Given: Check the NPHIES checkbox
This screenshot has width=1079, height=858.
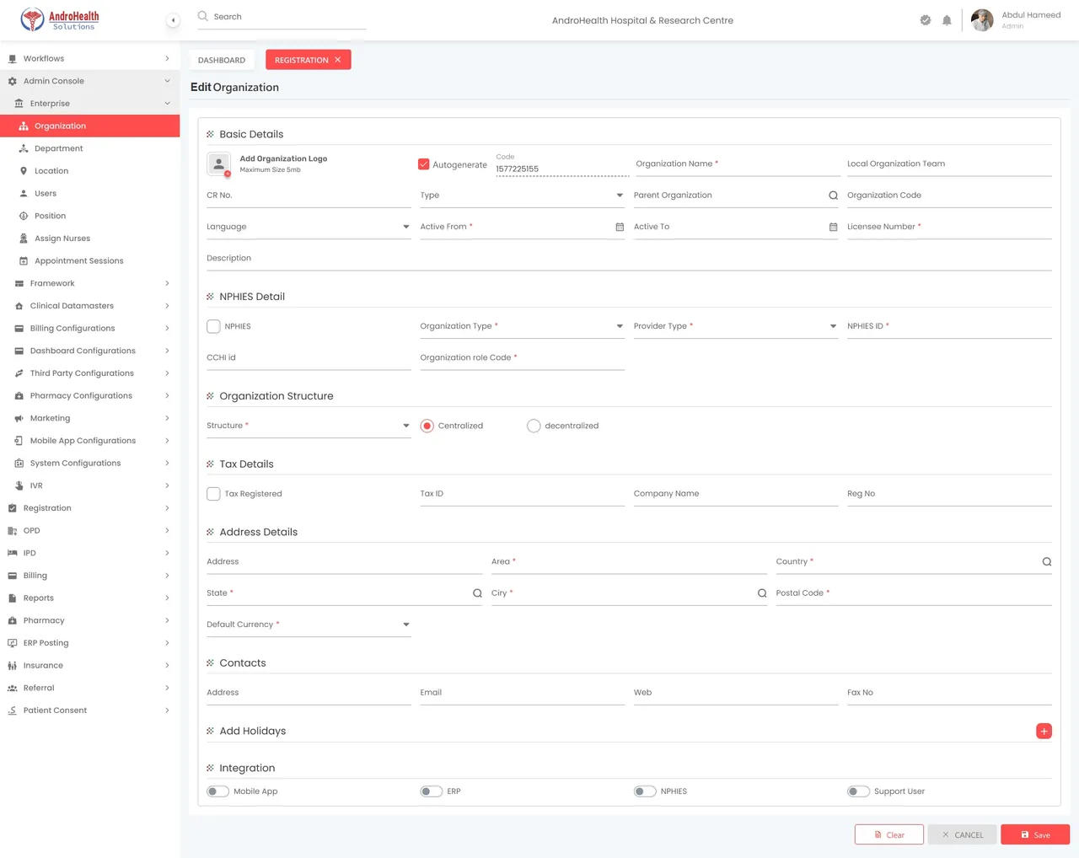Looking at the screenshot, I should (x=214, y=326).
